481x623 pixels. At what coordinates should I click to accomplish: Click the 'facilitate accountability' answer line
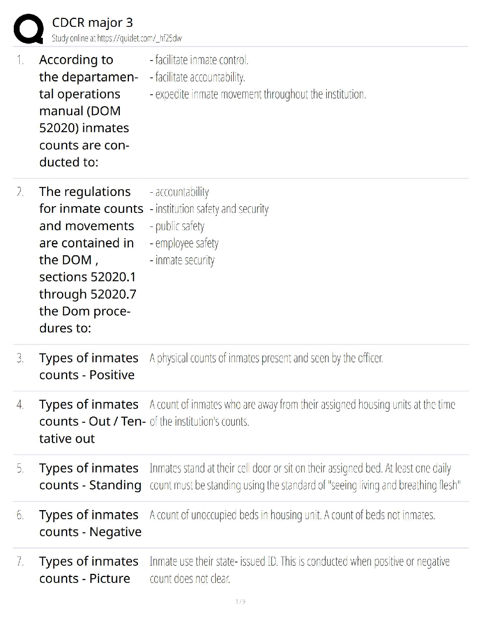coord(197,77)
